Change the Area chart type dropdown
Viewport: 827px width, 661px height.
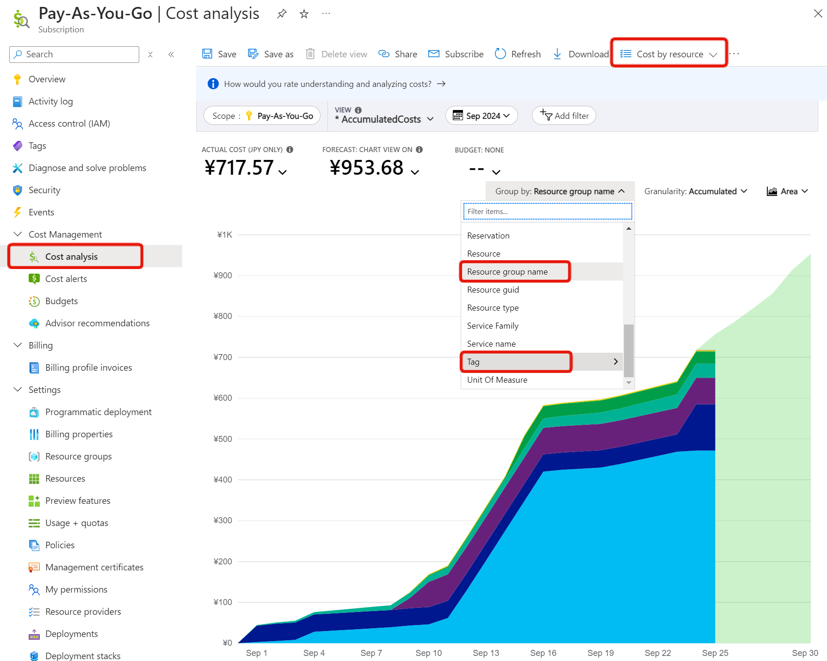point(787,191)
